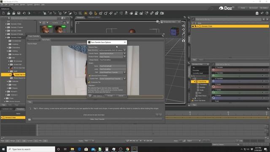This screenshot has height=152, width=270.
Task: Open File Explorer from the taskbar
Action: 72,149
